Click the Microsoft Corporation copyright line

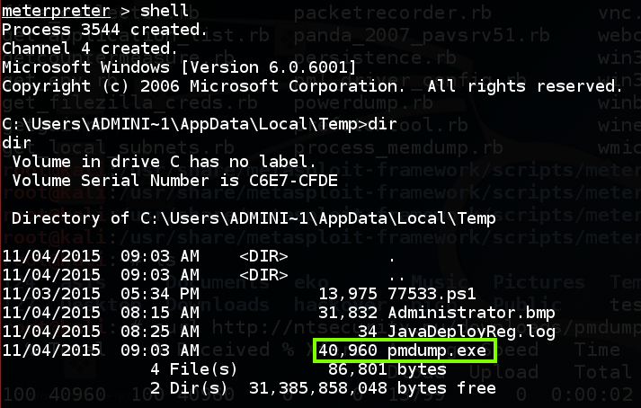point(311,86)
